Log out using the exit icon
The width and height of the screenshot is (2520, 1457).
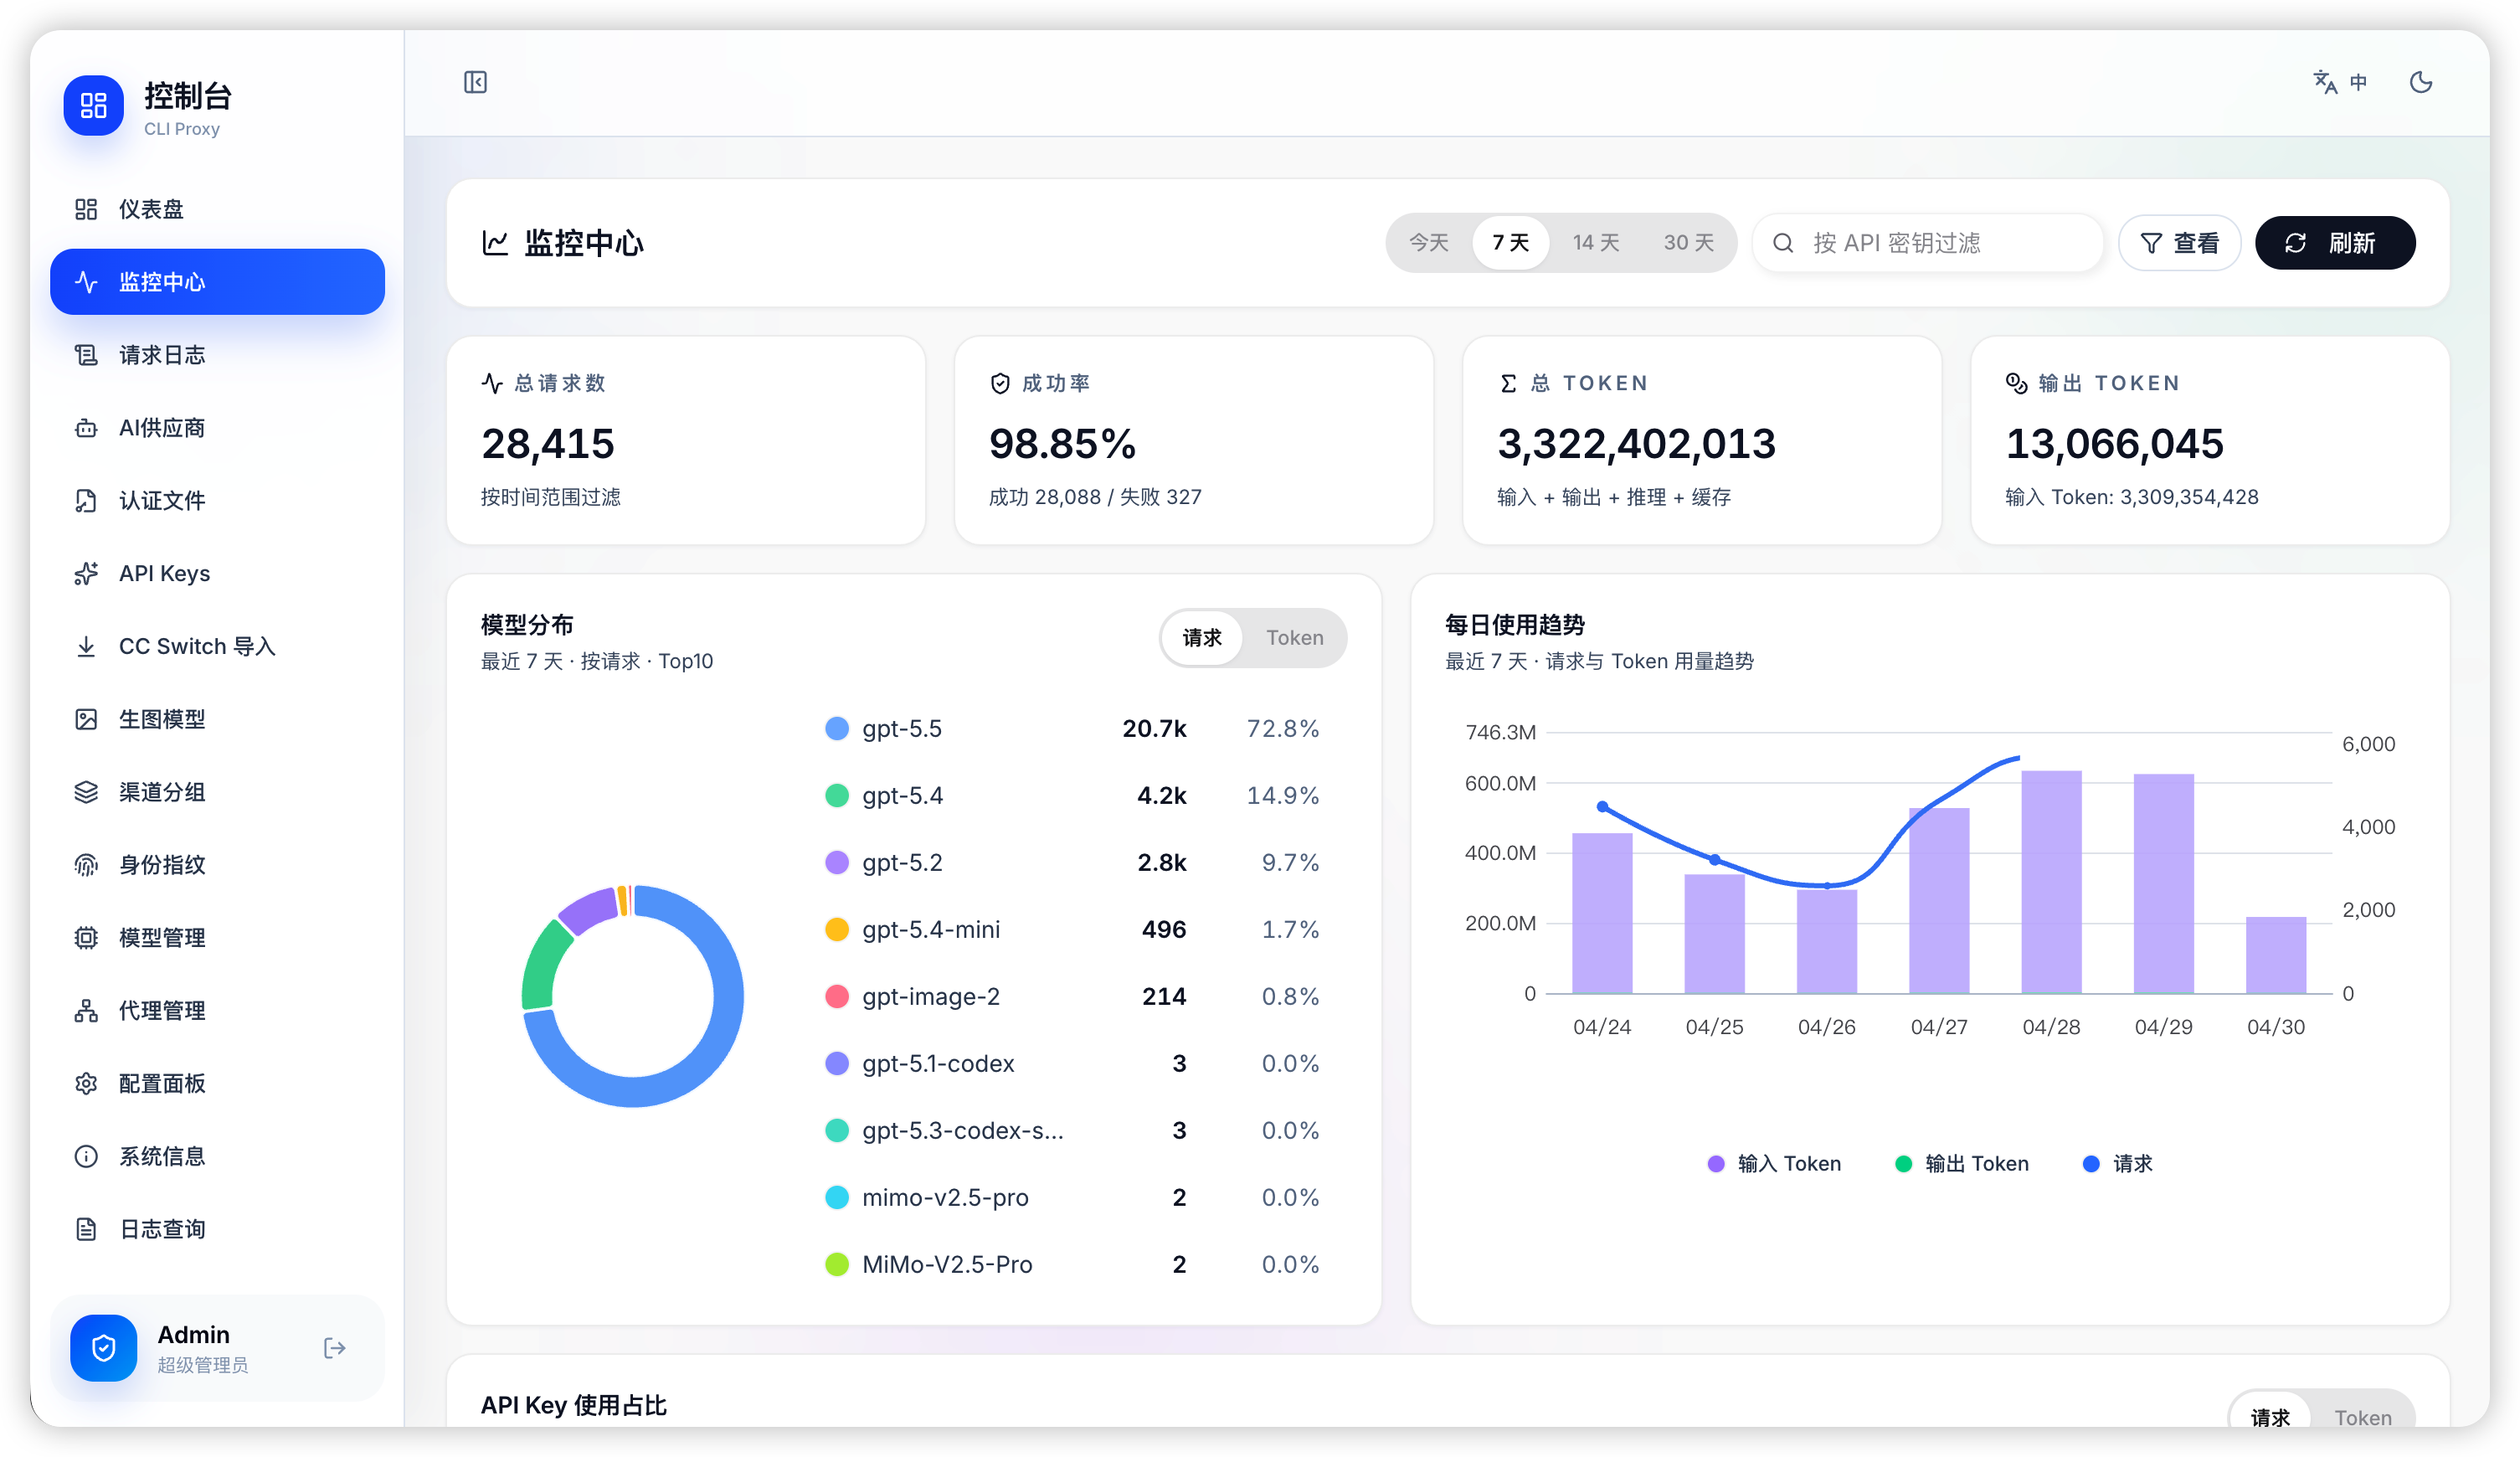[335, 1348]
